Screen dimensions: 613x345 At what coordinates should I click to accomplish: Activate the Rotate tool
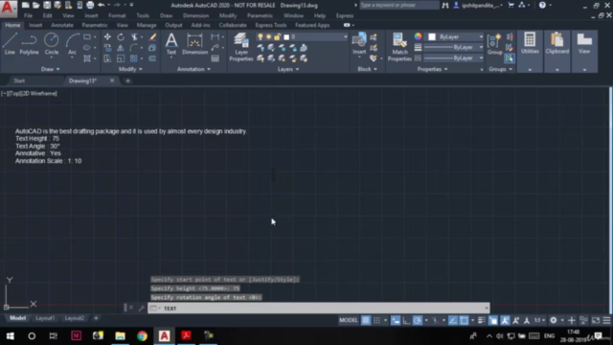(x=121, y=36)
